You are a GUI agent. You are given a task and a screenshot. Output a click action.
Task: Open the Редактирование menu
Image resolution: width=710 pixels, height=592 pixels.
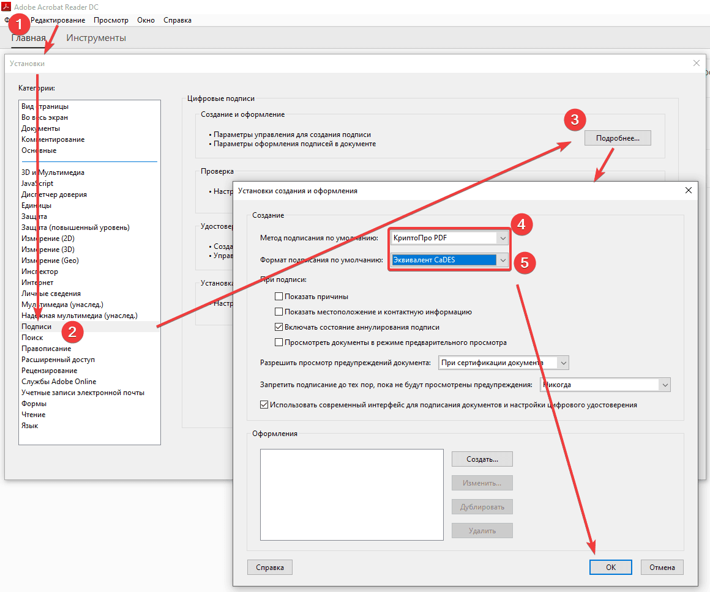pyautogui.click(x=58, y=20)
